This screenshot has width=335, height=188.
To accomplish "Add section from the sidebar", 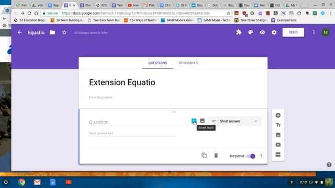I will click(278, 155).
